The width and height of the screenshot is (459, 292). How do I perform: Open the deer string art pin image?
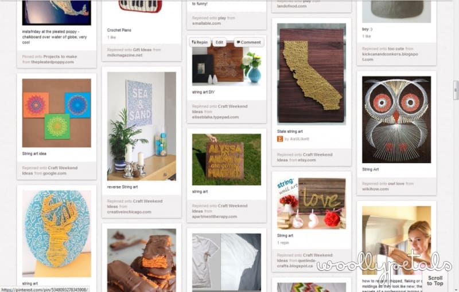pos(56,234)
